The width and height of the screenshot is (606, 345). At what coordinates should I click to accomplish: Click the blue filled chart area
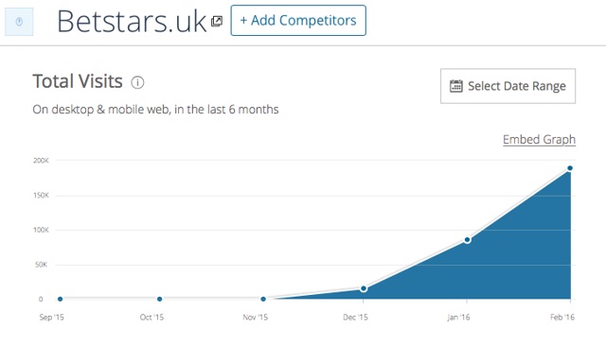click(x=503, y=263)
